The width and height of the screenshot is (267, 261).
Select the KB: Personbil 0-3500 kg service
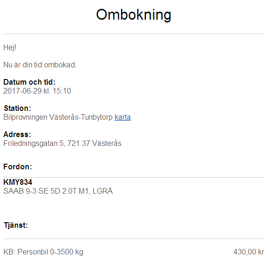click(43, 252)
